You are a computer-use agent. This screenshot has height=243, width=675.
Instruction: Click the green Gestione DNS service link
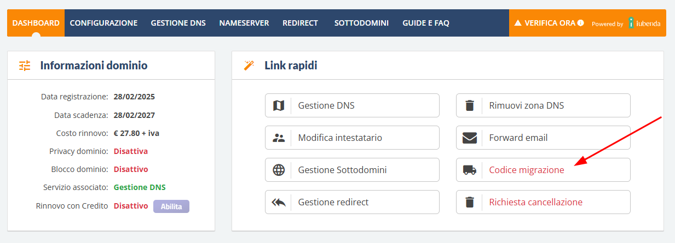pyautogui.click(x=140, y=187)
